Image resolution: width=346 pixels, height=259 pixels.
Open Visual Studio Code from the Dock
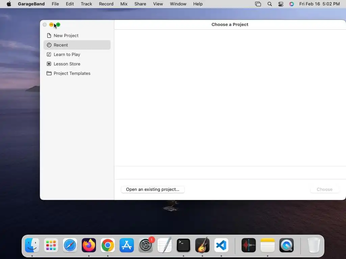(221, 245)
